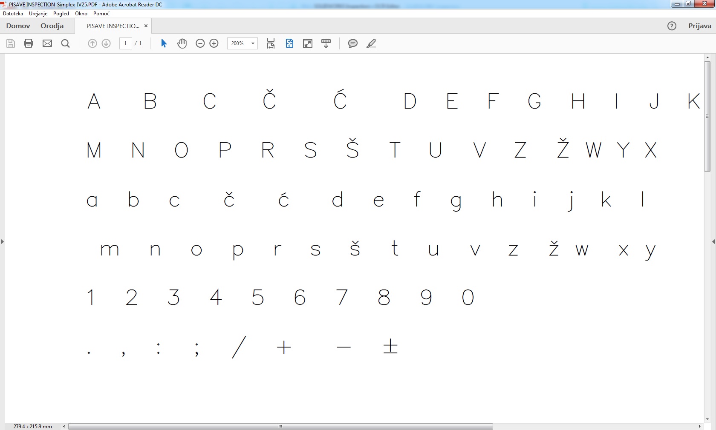Open the Datoteka menu
This screenshot has height=430, width=716.
(x=13, y=14)
